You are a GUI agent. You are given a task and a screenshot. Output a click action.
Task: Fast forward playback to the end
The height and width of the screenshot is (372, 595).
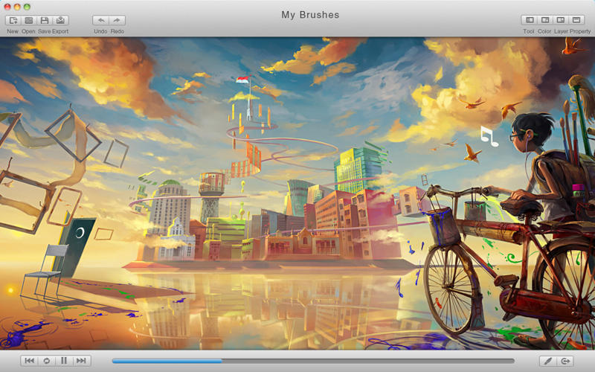[81, 361]
